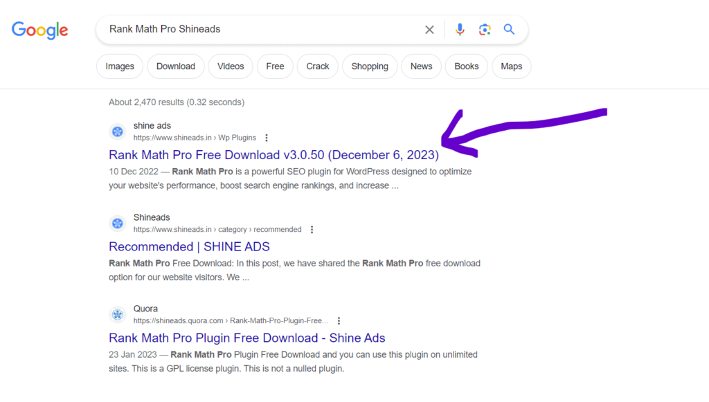Open more options for shine ads result

(267, 138)
